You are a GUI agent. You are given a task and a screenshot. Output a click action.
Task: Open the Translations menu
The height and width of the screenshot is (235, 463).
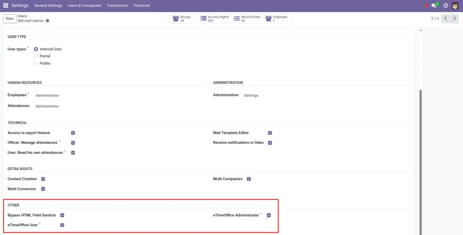pos(117,5)
